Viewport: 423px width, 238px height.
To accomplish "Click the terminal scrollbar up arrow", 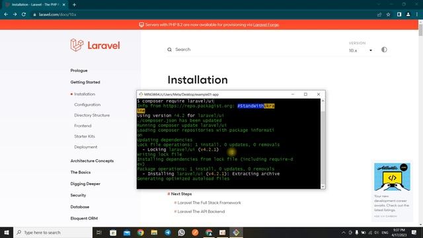I will pos(323,101).
